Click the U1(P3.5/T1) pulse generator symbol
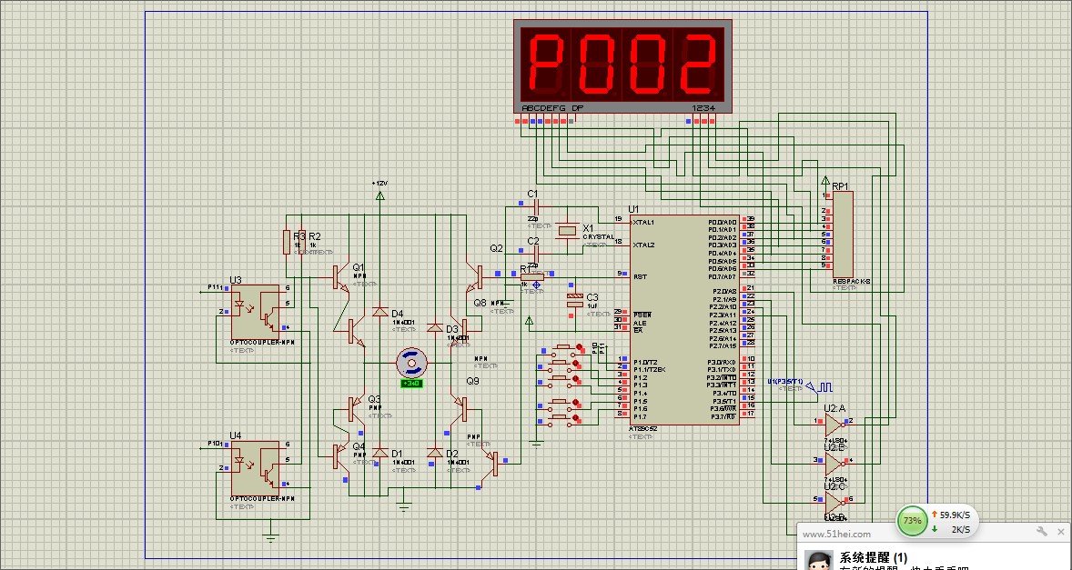The height and width of the screenshot is (570, 1072). click(x=819, y=387)
